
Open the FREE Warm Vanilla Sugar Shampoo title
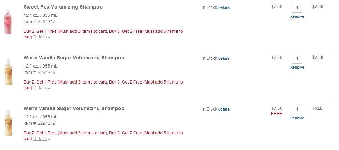(x=74, y=109)
